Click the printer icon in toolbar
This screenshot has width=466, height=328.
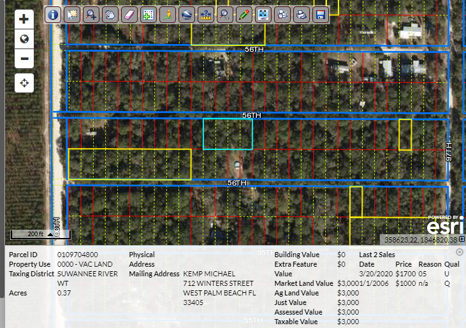click(x=302, y=14)
